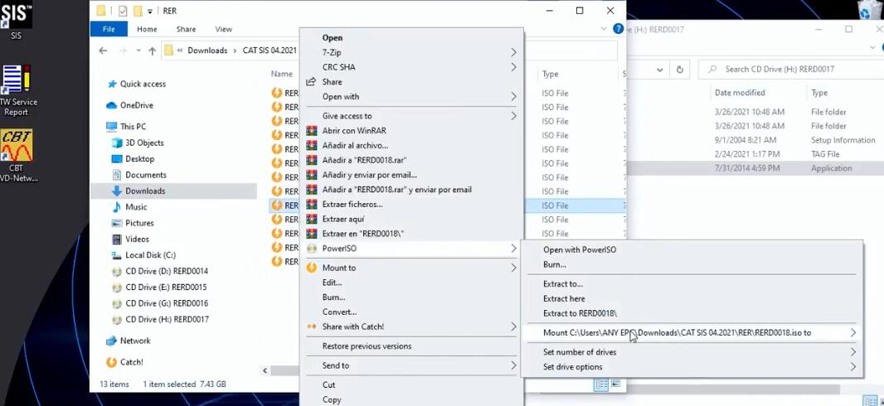Open Videos folder in navigation pane
884x406 pixels.
point(137,239)
